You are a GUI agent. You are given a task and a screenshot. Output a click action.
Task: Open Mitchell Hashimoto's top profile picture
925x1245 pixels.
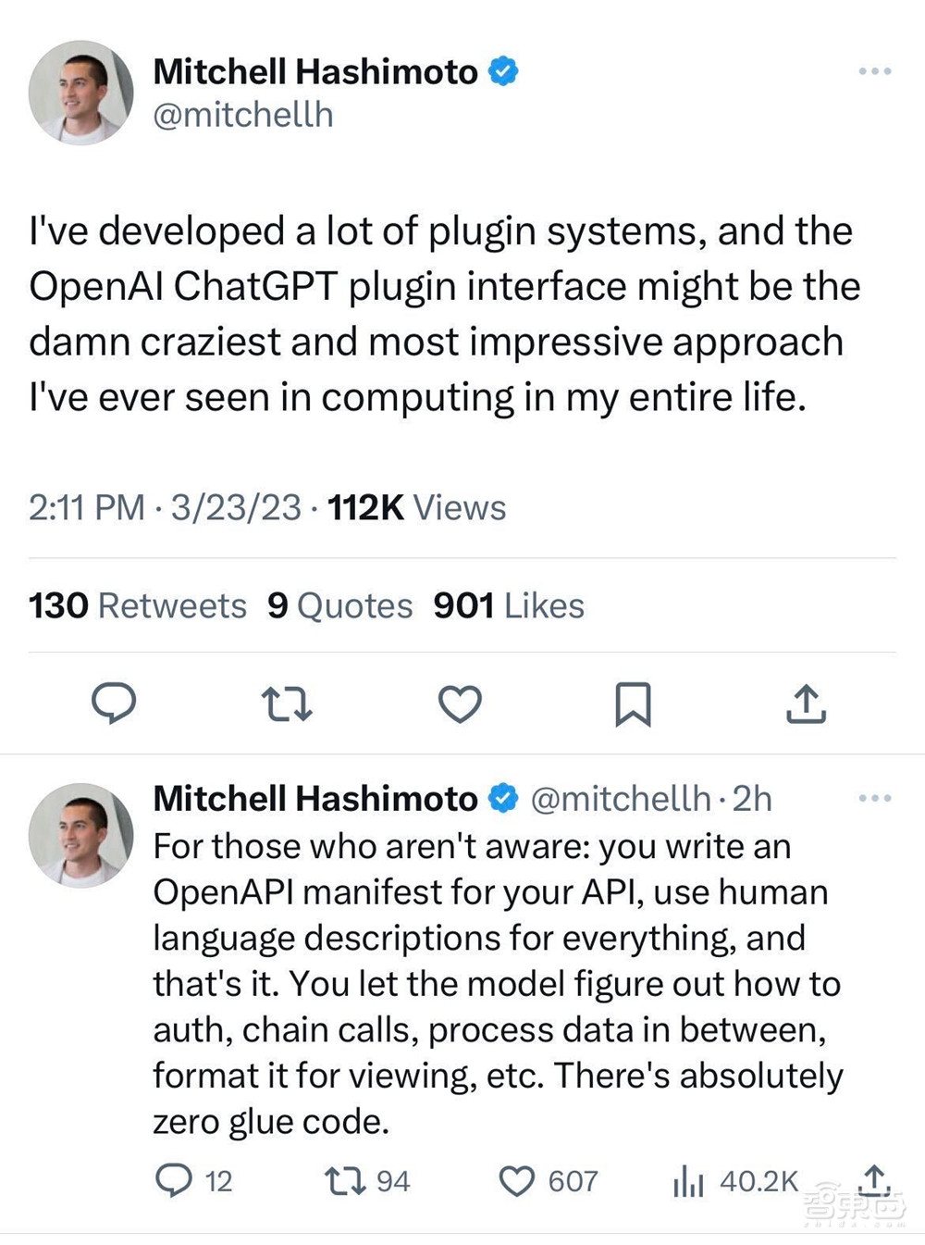(81, 93)
